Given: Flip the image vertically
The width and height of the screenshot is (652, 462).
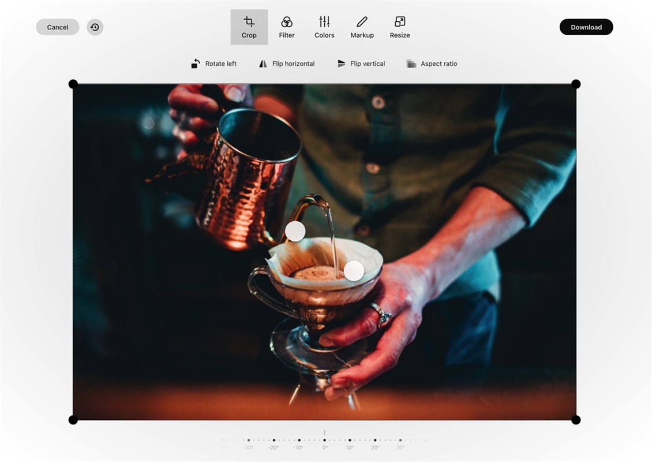Looking at the screenshot, I should click(x=361, y=64).
